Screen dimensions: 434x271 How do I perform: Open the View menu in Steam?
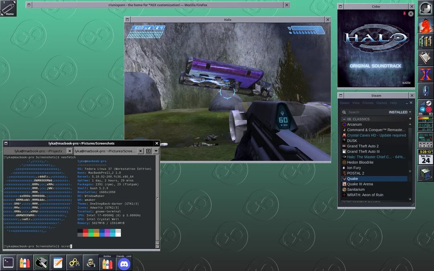[356, 103]
